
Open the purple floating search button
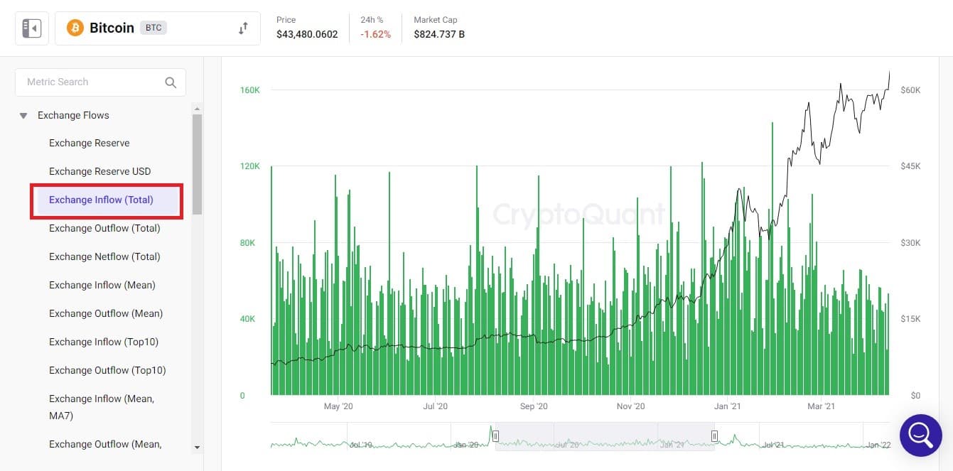tap(920, 435)
